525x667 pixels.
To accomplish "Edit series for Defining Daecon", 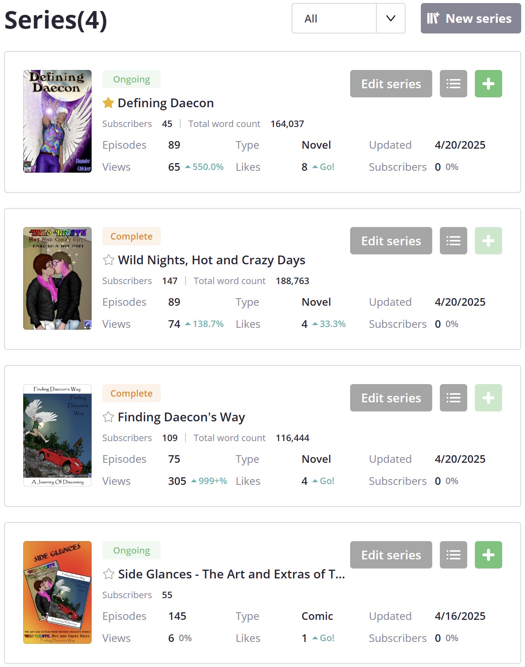I will pos(391,84).
